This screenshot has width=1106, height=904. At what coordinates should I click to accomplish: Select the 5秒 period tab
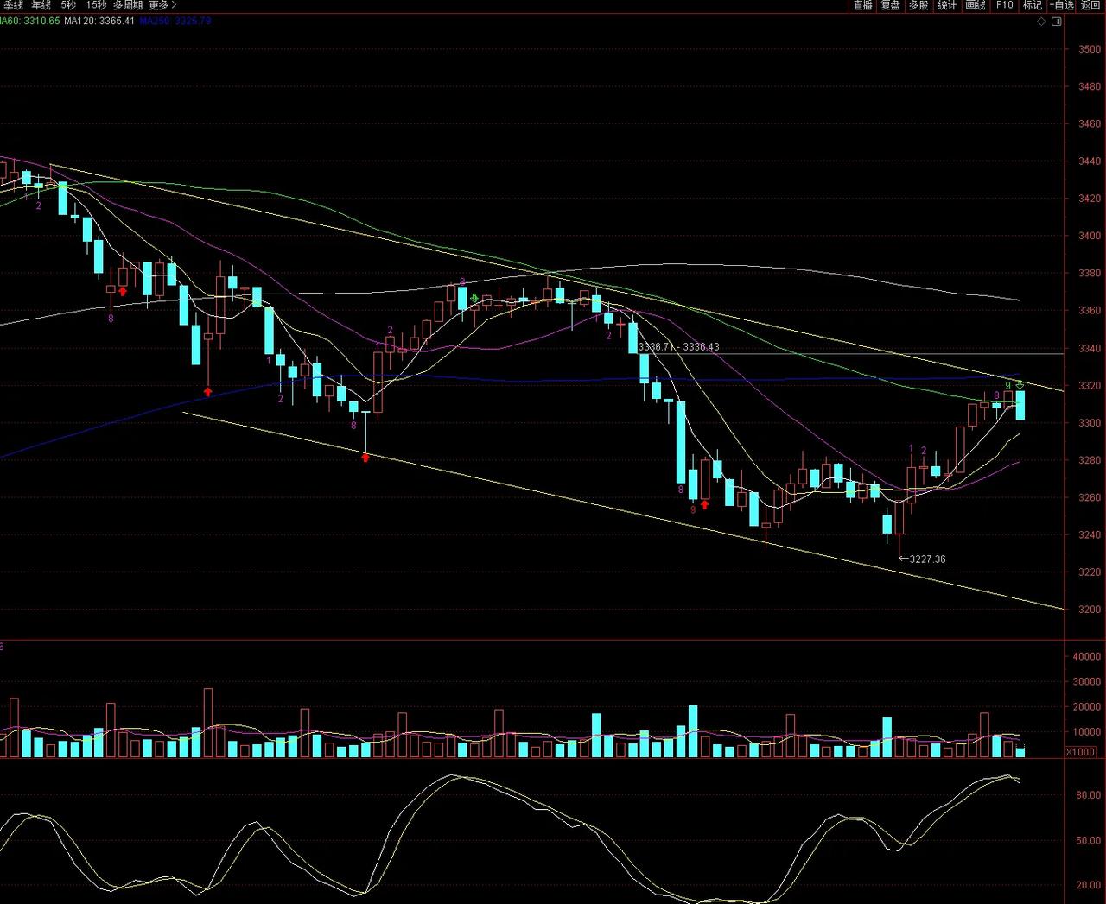coord(68,5)
